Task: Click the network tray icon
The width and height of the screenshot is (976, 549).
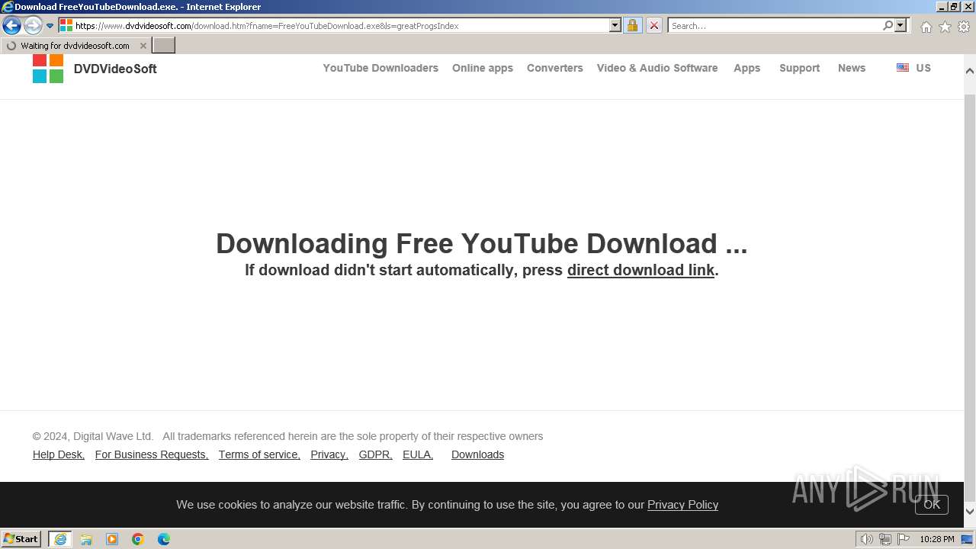Action: click(885, 539)
